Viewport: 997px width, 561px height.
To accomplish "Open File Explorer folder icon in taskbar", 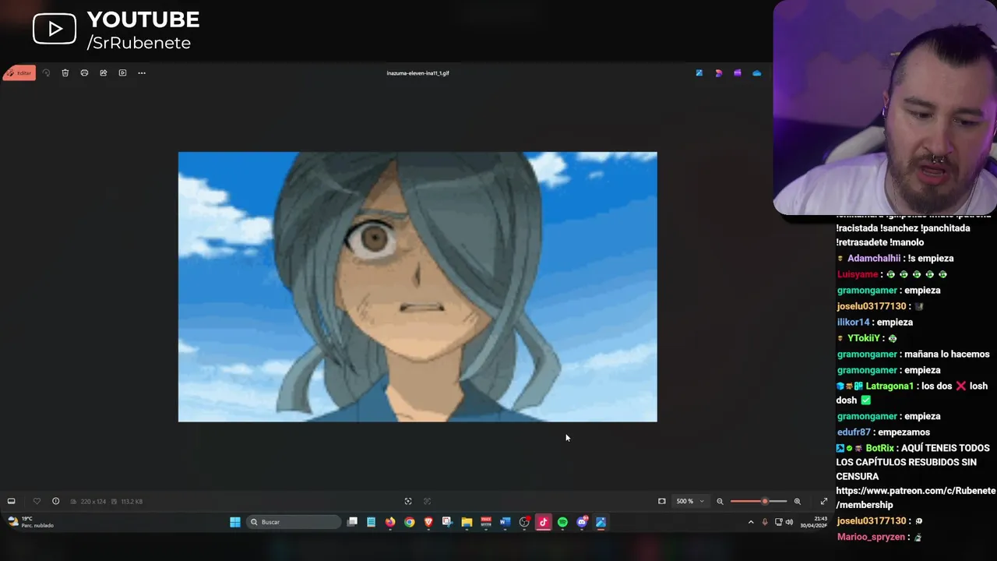I will [467, 522].
